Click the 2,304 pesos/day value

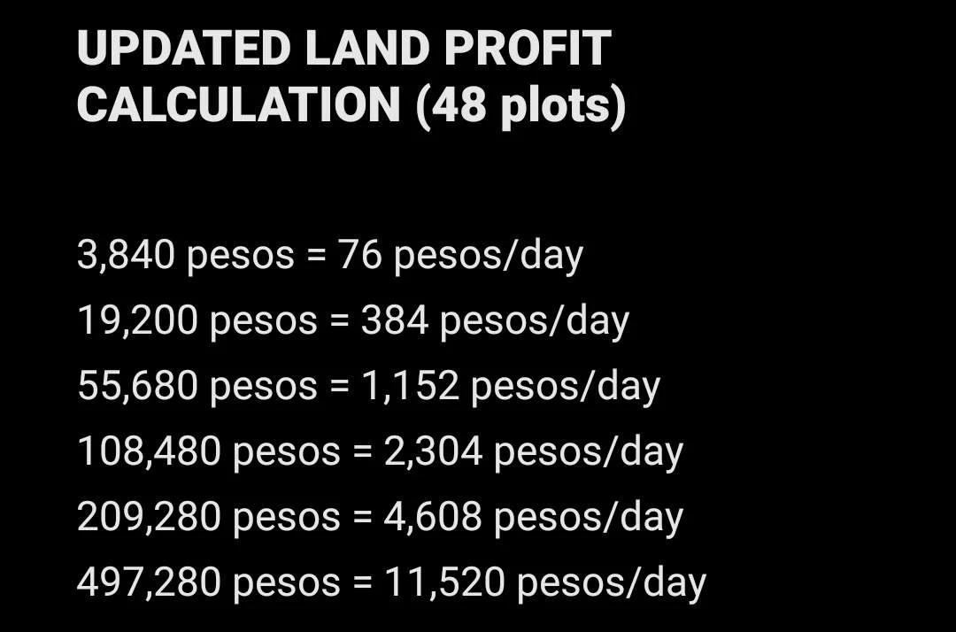click(x=534, y=451)
